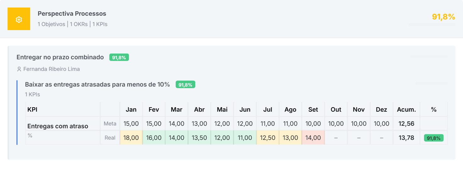The height and width of the screenshot is (175, 463).
Task: Click Jul Real value 12,50
Action: tap(268, 138)
